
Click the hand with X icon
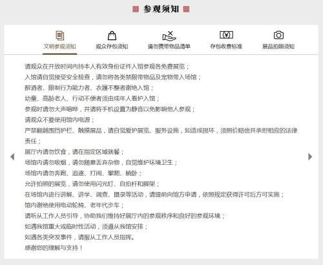pyautogui.click(x=169, y=36)
